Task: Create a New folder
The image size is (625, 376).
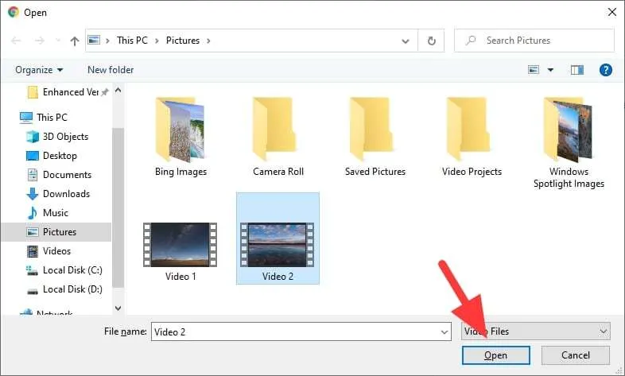Action: pyautogui.click(x=111, y=70)
